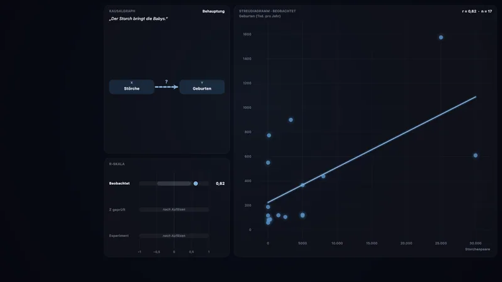Click the Z geprüft row label
Screen dimensions: 502x282
(117, 210)
